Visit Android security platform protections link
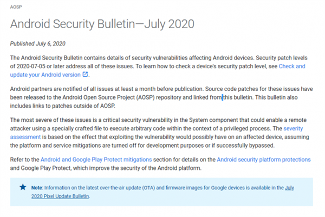 (x=264, y=160)
